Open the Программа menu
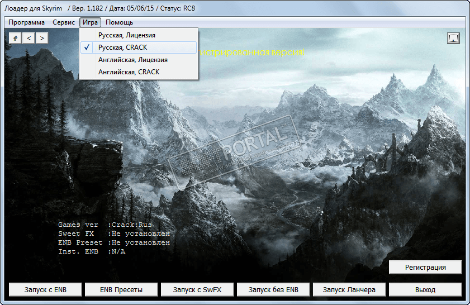This screenshot has width=470, height=305. tap(26, 22)
